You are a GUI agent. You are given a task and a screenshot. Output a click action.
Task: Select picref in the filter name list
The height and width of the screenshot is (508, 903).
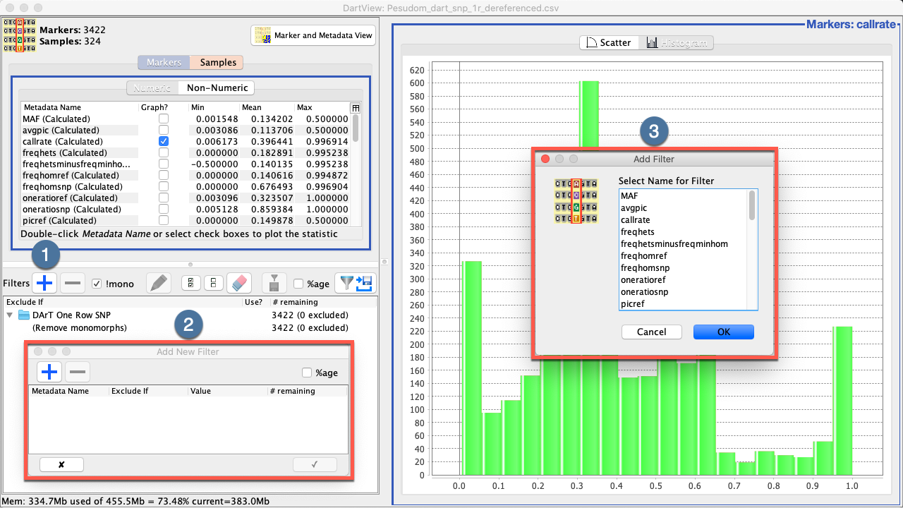pyautogui.click(x=683, y=303)
